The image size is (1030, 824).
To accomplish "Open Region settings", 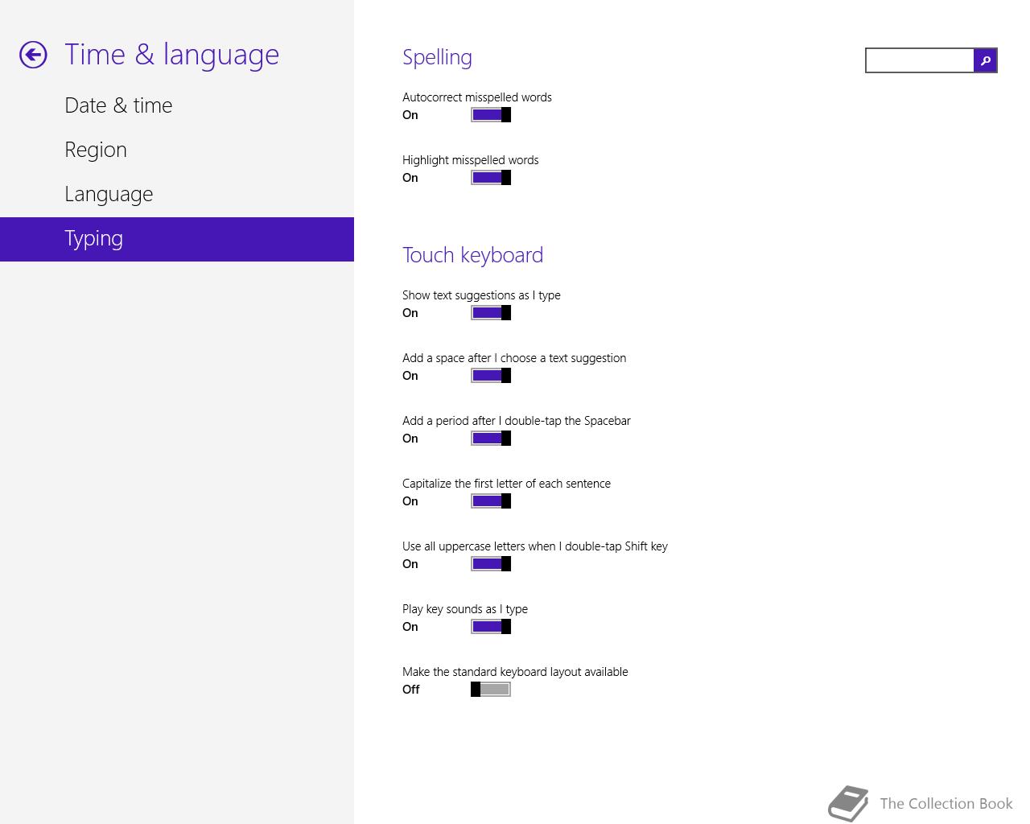I will click(x=96, y=150).
